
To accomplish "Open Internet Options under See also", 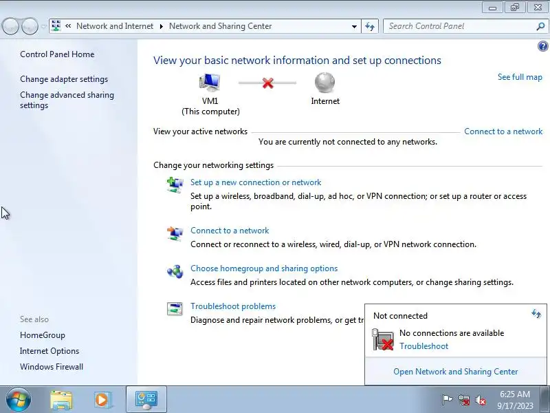I will tap(49, 351).
